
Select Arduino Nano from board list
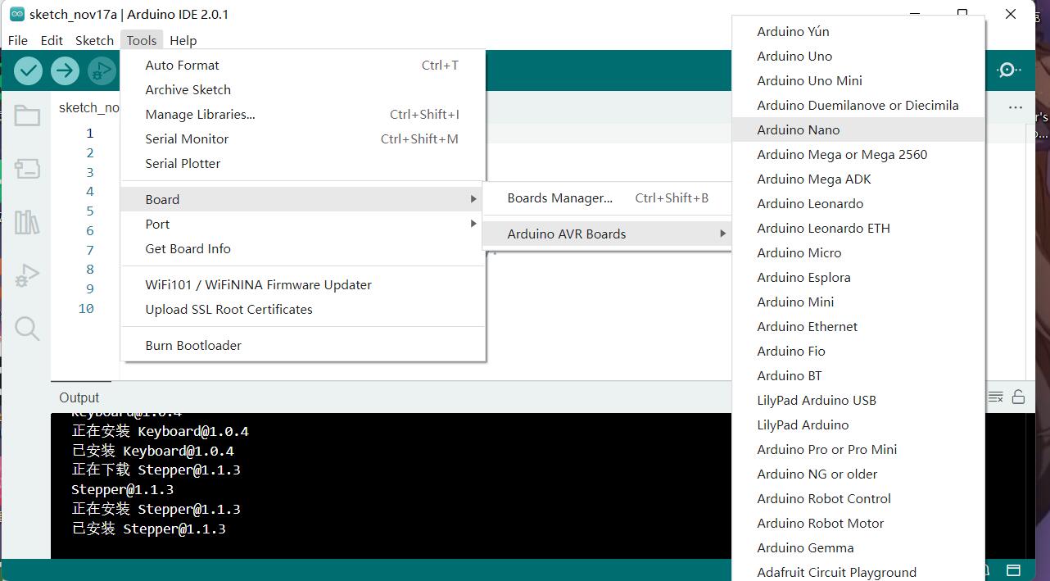[x=798, y=129]
